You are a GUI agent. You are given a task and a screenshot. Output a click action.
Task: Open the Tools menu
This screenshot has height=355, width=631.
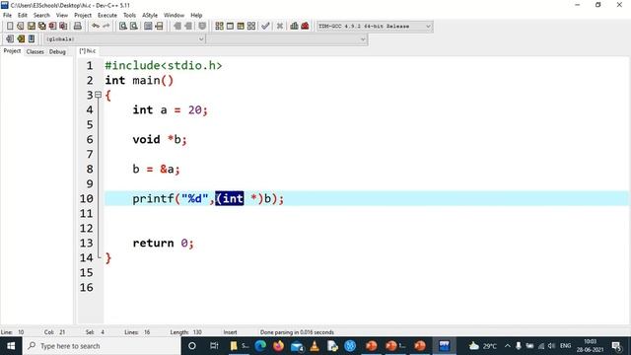129,16
